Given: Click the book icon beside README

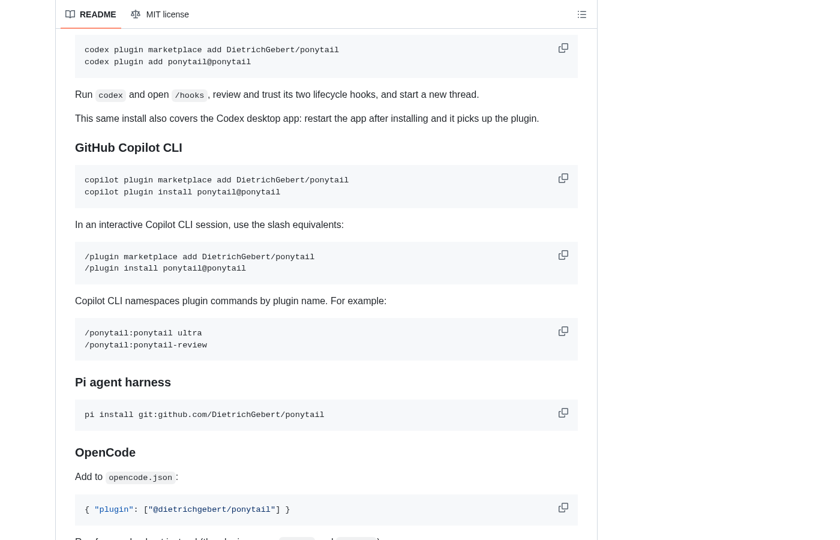Looking at the screenshot, I should click(70, 14).
